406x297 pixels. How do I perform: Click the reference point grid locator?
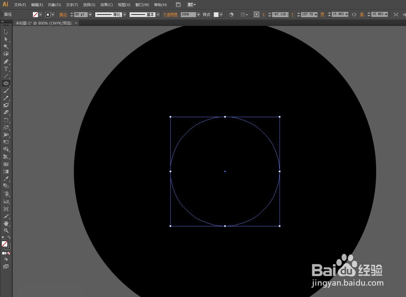(x=256, y=14)
